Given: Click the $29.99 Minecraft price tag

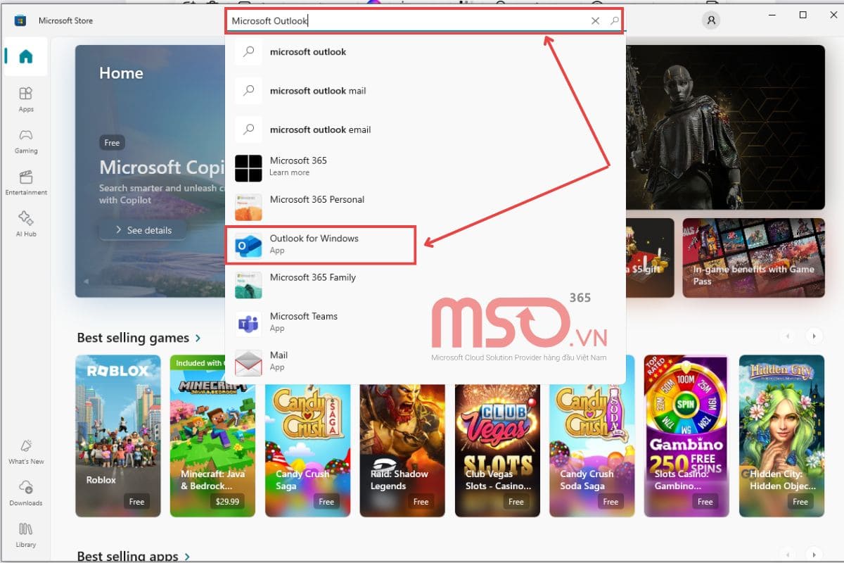Looking at the screenshot, I should 228,502.
